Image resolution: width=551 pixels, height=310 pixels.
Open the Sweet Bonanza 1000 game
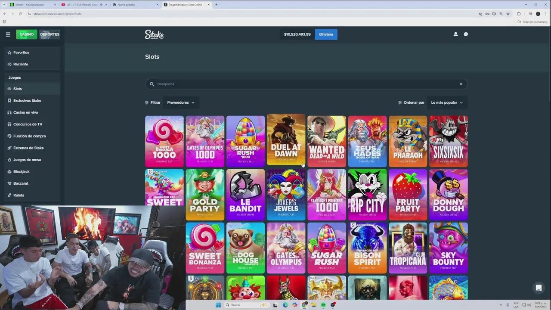tap(164, 141)
